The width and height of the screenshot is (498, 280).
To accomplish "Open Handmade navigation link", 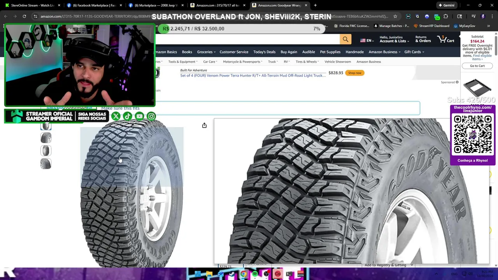I will pyautogui.click(x=354, y=52).
